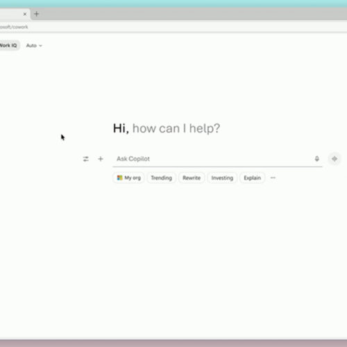This screenshot has height=347, width=347.
Task: Open the settings sliders icon beside the prompt
Action: tap(86, 159)
